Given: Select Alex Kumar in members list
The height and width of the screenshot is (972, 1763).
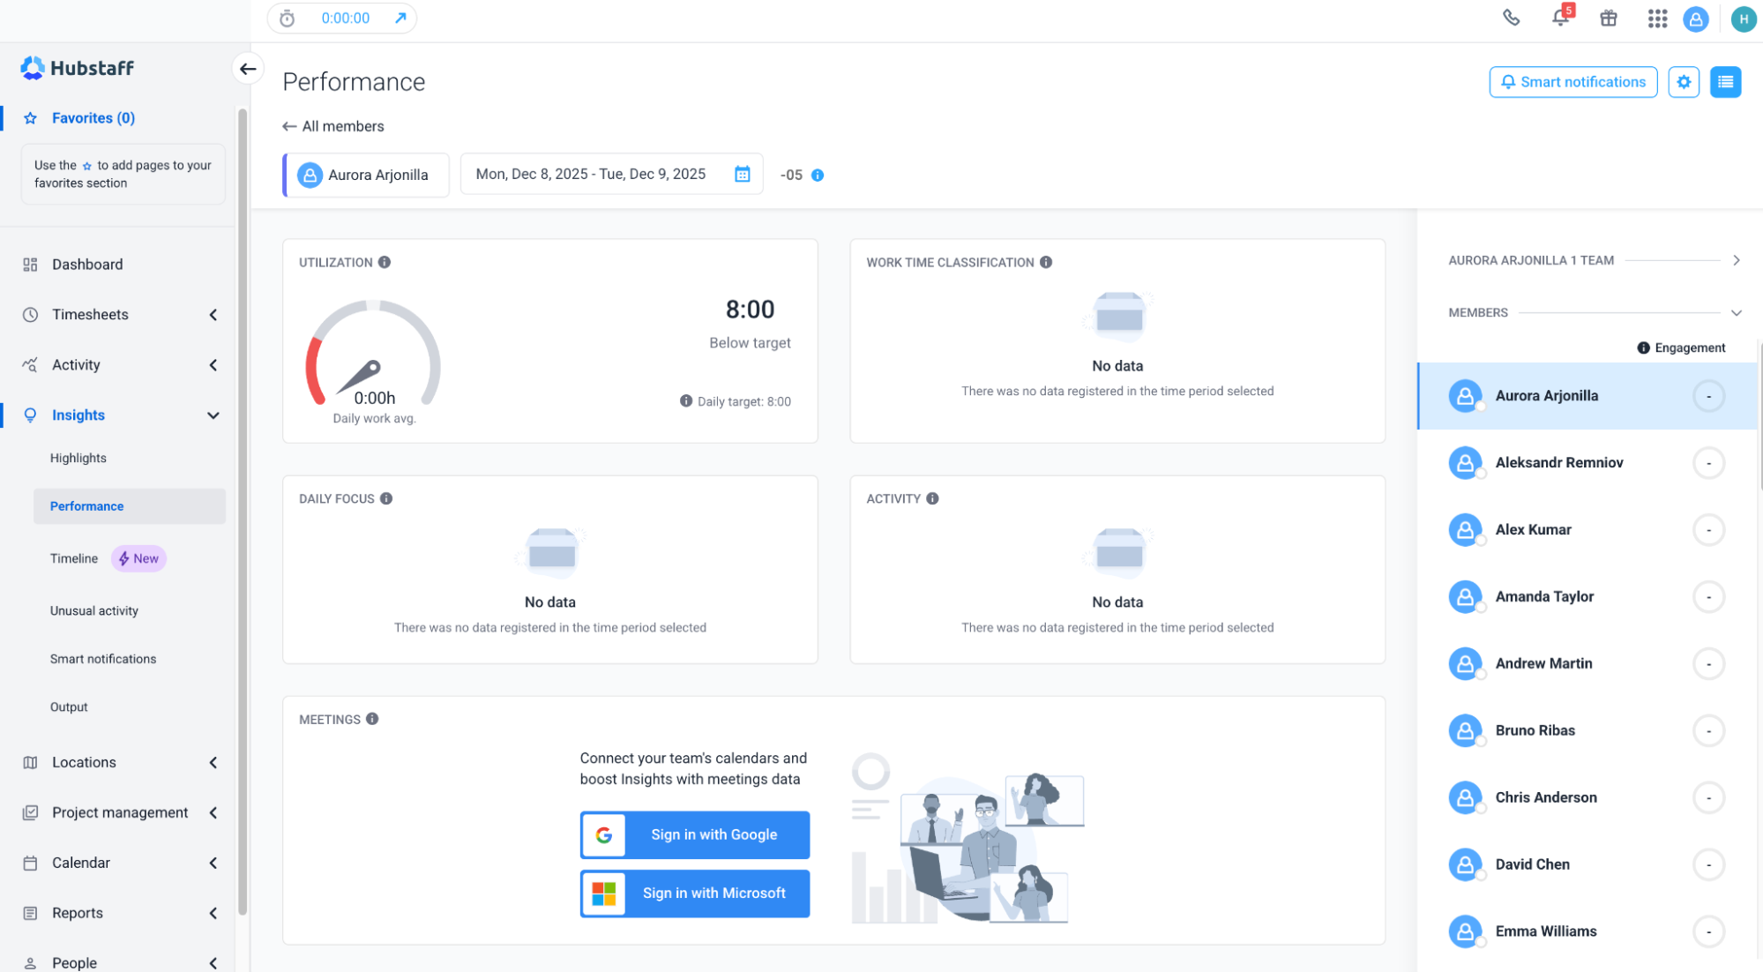Looking at the screenshot, I should coord(1533,529).
